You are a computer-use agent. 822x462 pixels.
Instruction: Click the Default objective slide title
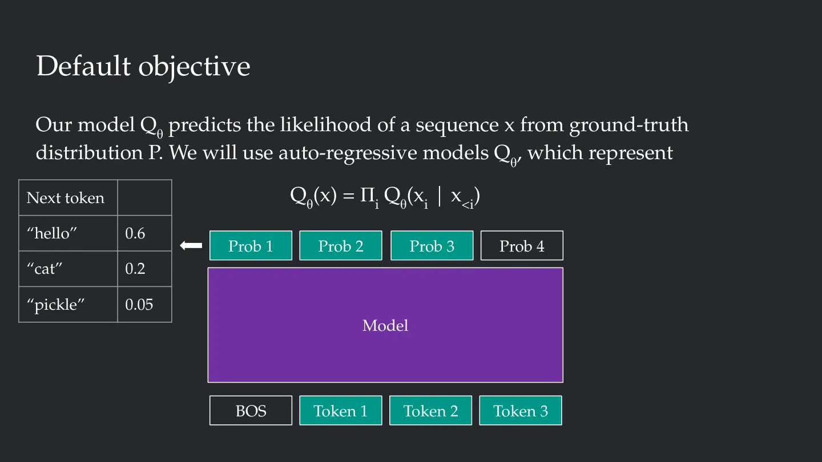tap(143, 67)
